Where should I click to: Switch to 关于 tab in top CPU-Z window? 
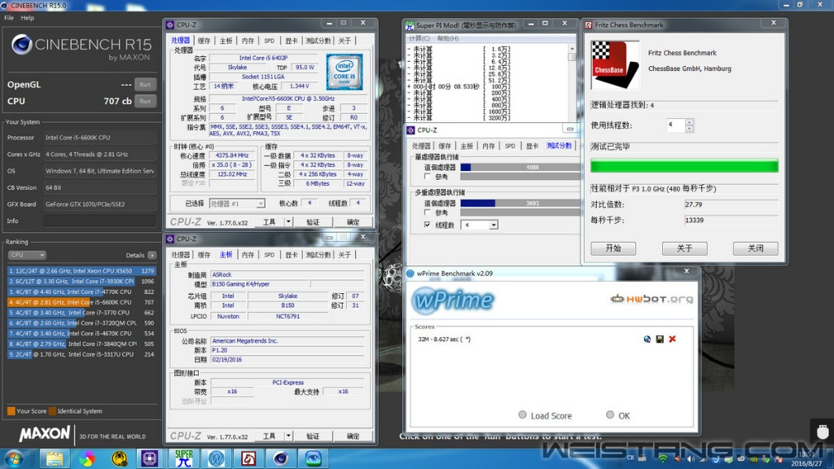(345, 41)
